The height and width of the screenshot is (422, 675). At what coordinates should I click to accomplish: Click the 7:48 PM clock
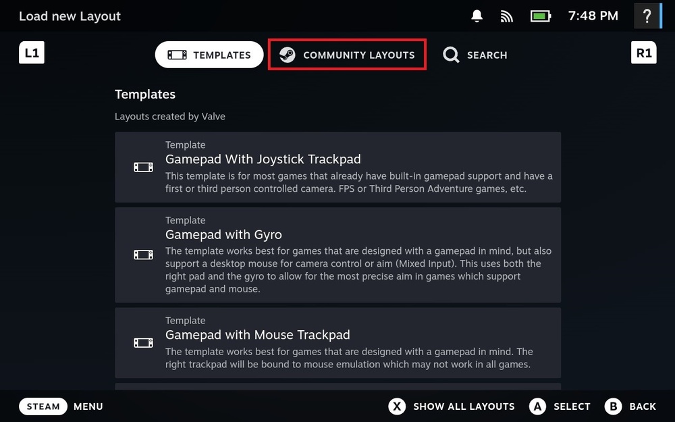[x=593, y=16]
